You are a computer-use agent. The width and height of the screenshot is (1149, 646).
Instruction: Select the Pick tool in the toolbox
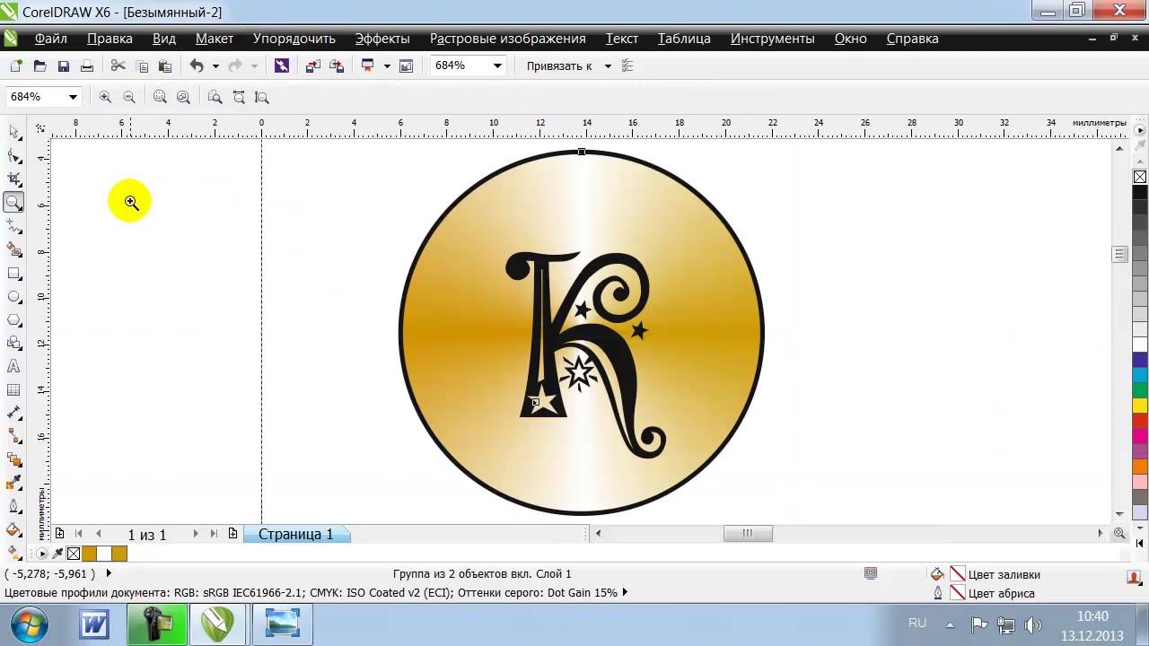tap(13, 133)
